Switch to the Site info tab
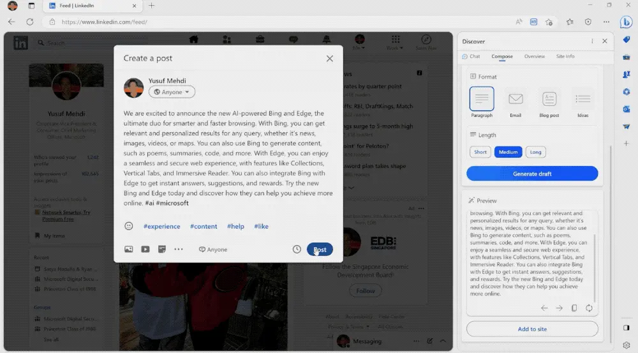This screenshot has width=638, height=353. tap(565, 56)
